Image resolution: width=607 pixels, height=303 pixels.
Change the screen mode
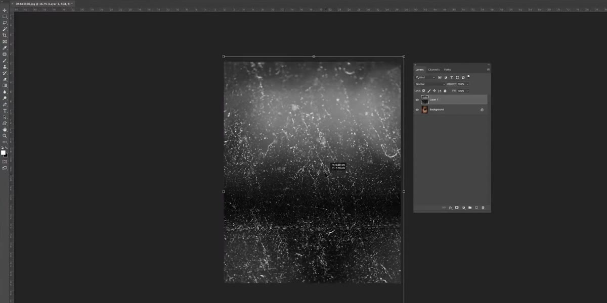click(x=5, y=168)
